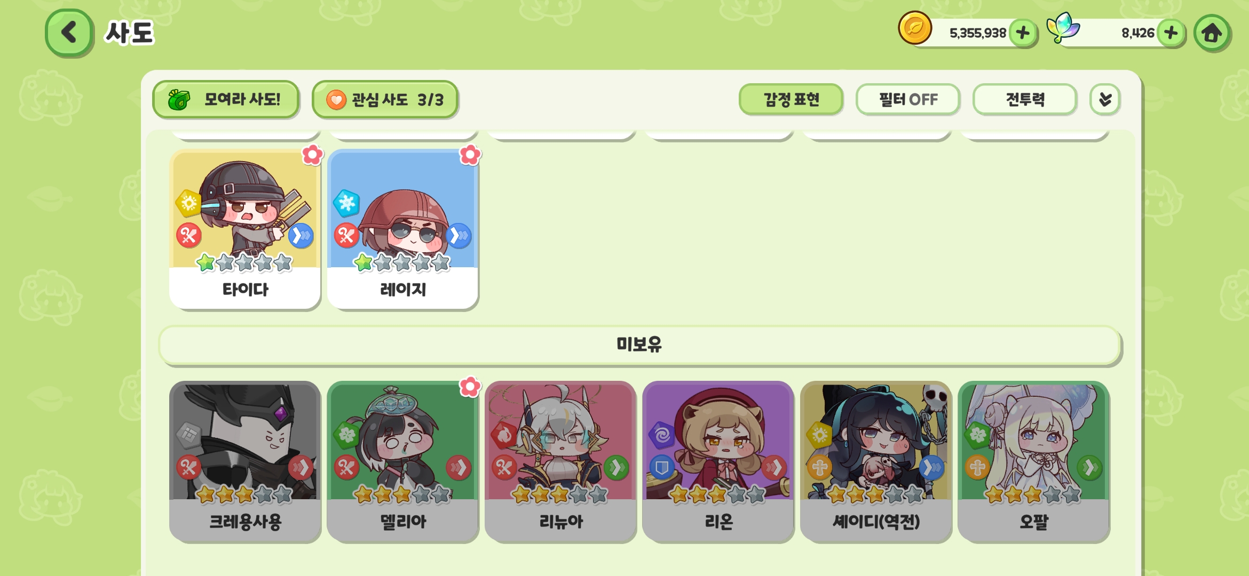Screen dimensions: 1249x576
Task: Collapse the 미보유 section header
Action: pos(639,345)
